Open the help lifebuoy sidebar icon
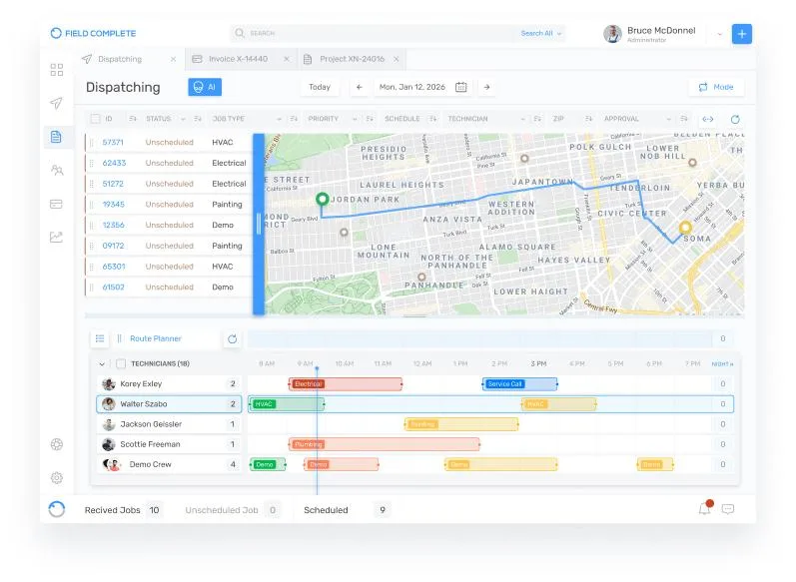Screen dimensions: 796x582 pos(56,444)
